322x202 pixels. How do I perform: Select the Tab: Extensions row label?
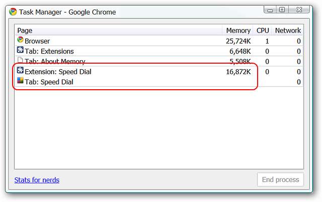tap(49, 51)
